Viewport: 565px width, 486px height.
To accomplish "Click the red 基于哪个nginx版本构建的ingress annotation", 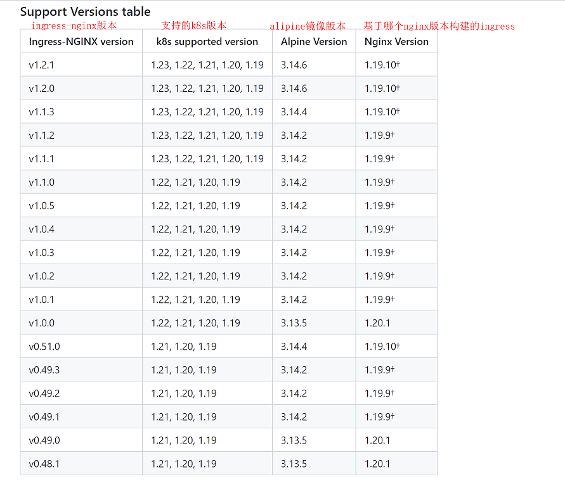I will click(x=439, y=26).
